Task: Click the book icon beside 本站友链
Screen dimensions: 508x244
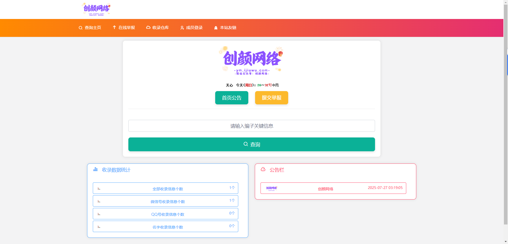Action: 216,28
